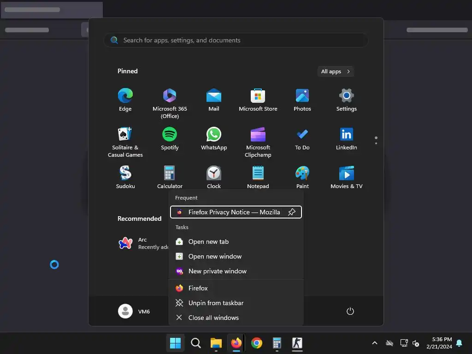
Task: Open the clock showing 5:36 PM
Action: tap(439, 343)
